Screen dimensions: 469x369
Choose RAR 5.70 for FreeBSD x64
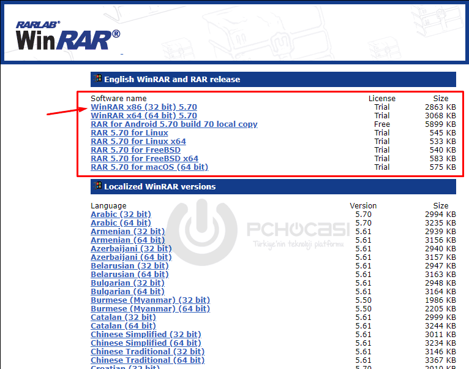pyautogui.click(x=144, y=159)
